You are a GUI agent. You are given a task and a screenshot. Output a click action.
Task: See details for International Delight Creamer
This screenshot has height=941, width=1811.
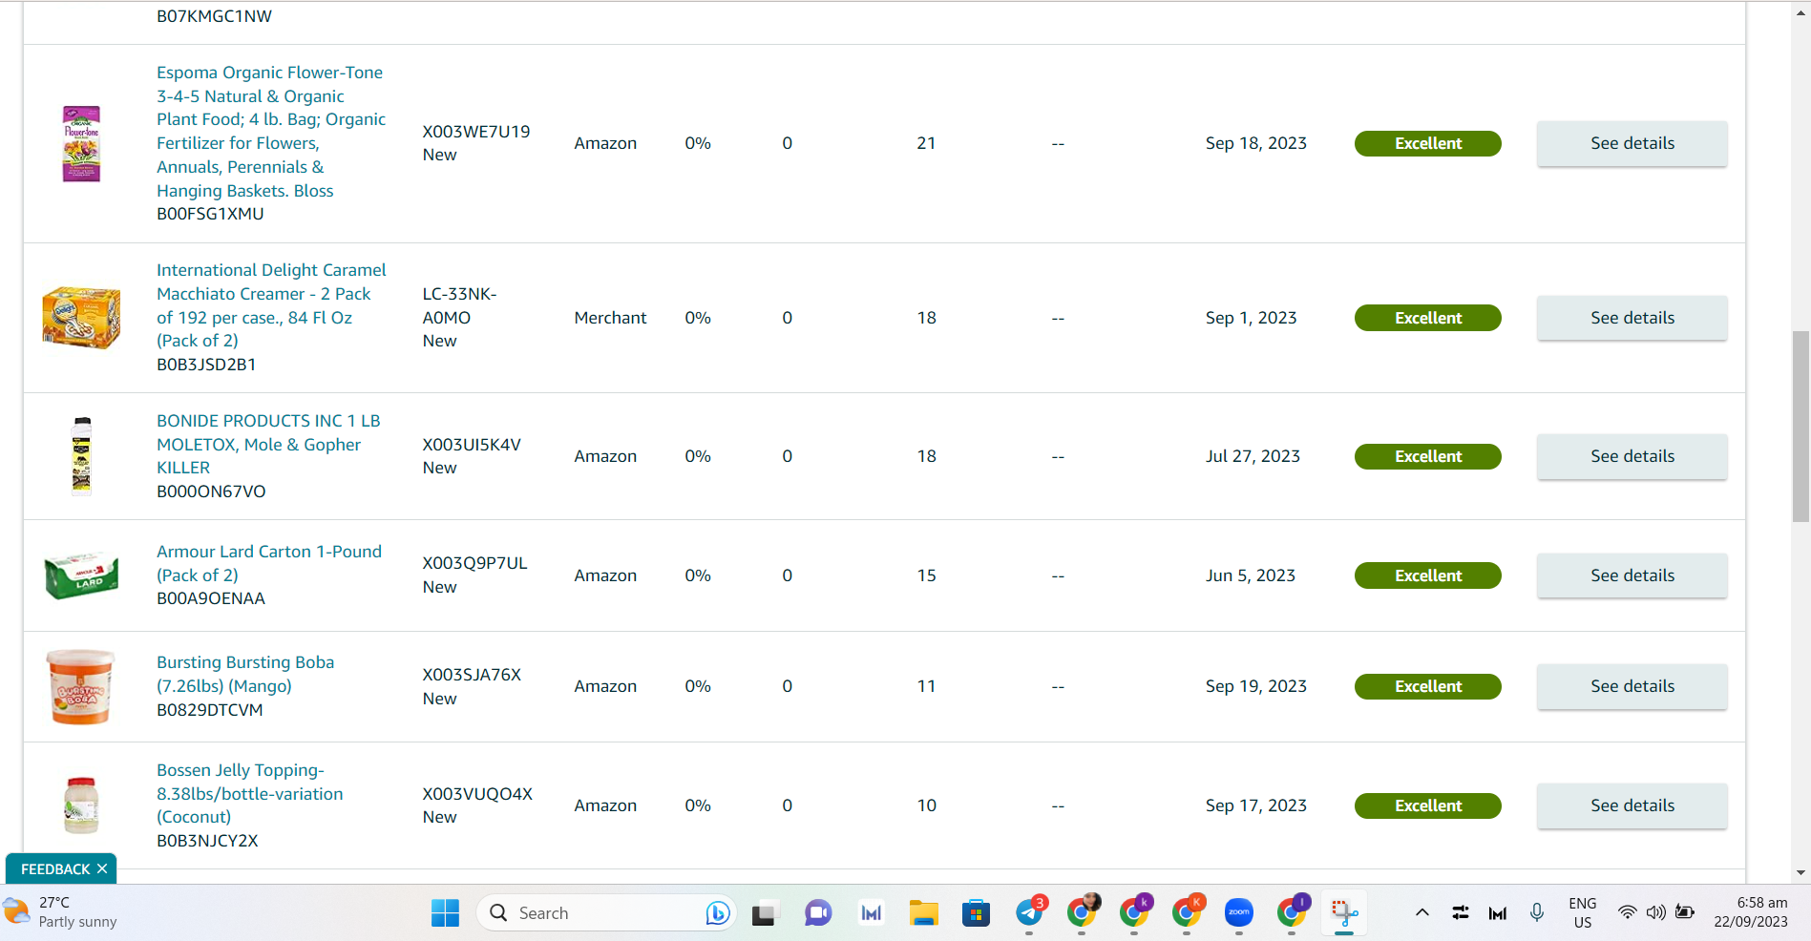pyautogui.click(x=1632, y=318)
